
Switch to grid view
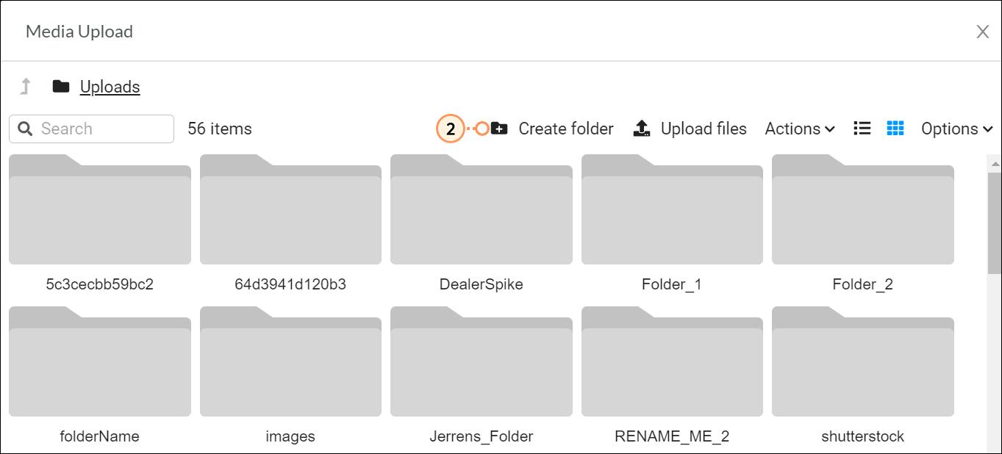[x=895, y=129]
